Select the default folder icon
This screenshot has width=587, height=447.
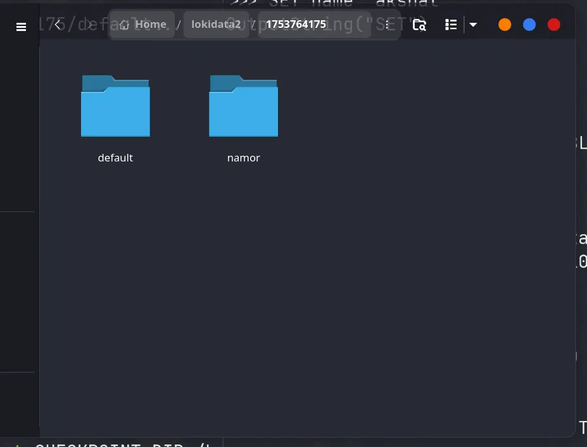coord(115,106)
